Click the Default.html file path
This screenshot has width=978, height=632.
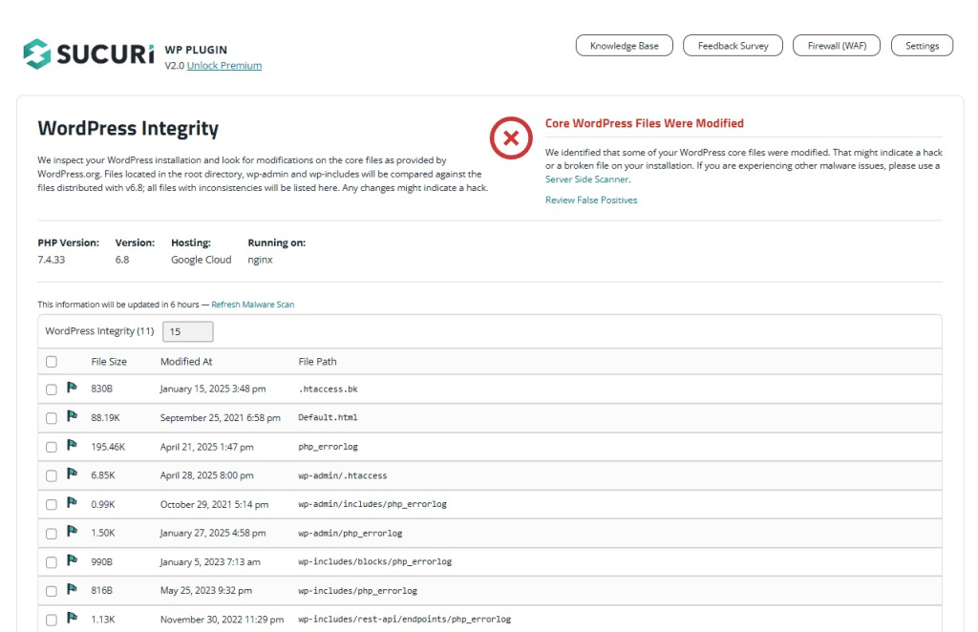329,417
